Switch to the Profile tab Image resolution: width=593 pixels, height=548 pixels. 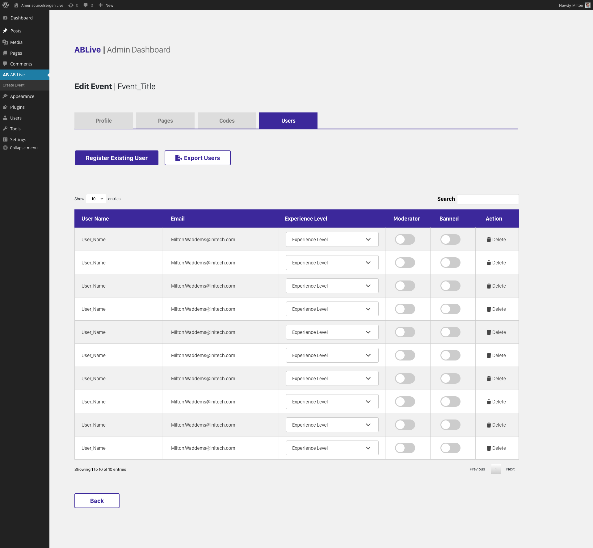[x=104, y=121]
